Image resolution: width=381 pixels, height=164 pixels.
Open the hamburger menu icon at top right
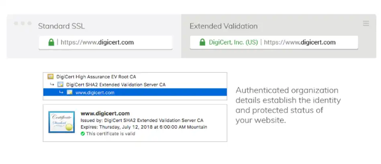(x=366, y=23)
